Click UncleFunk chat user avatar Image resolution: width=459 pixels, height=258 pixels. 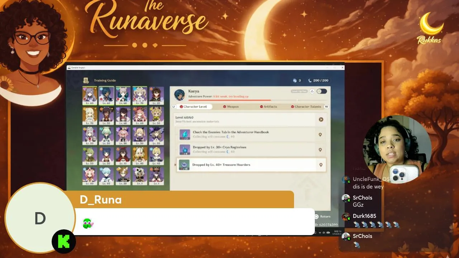[x=346, y=180]
